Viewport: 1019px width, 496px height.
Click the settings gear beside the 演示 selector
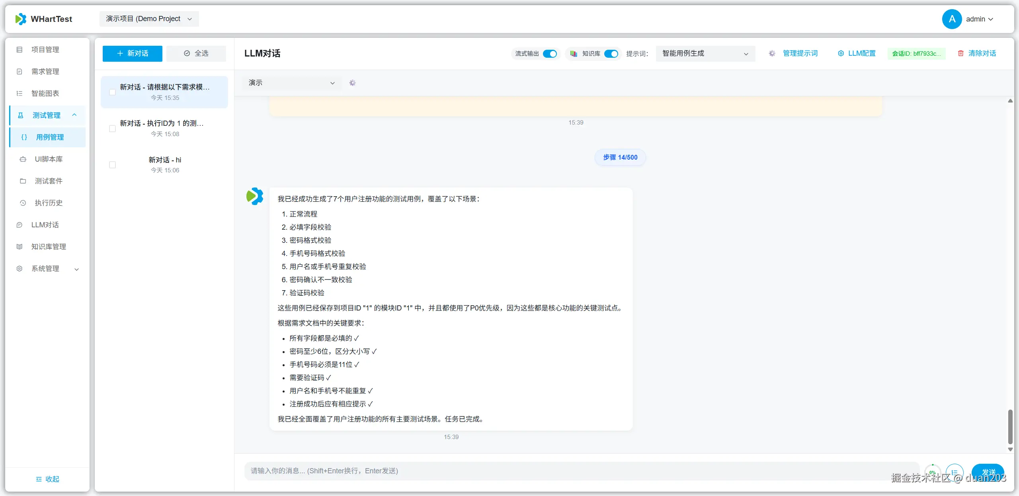click(x=352, y=83)
